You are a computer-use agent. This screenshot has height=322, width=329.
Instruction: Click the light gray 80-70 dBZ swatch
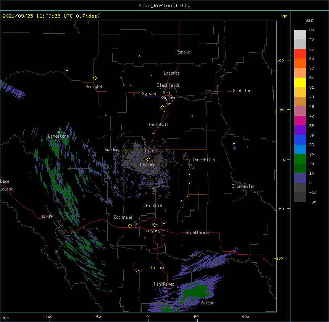tap(300, 35)
